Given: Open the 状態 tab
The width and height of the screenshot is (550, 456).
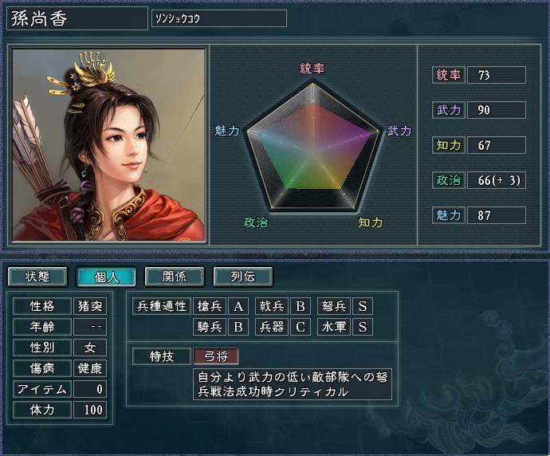Looking at the screenshot, I should pos(37,277).
